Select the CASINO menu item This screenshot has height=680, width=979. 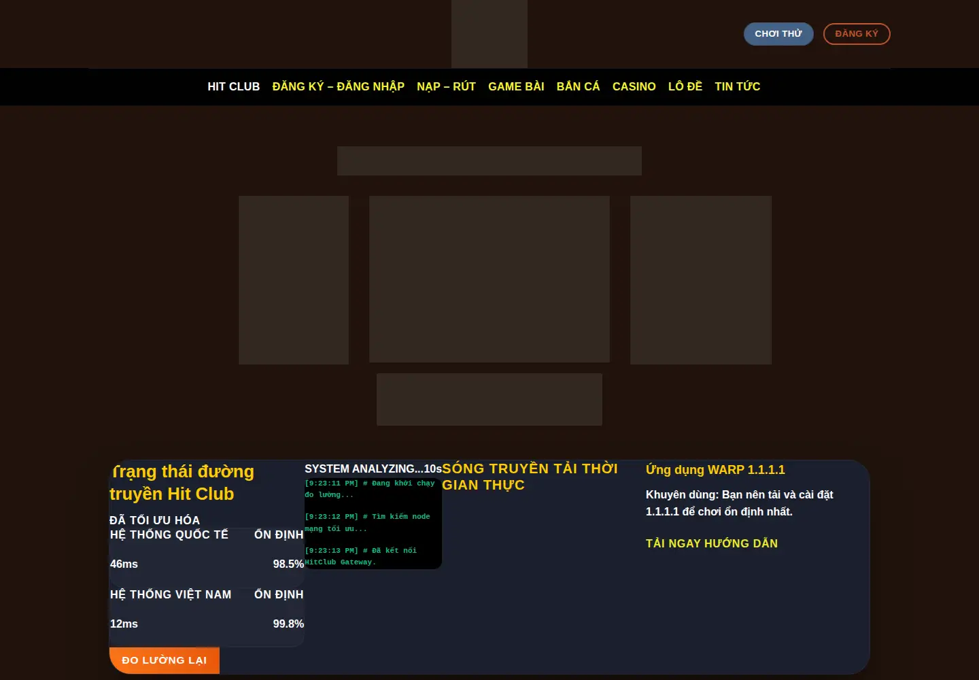coord(634,86)
